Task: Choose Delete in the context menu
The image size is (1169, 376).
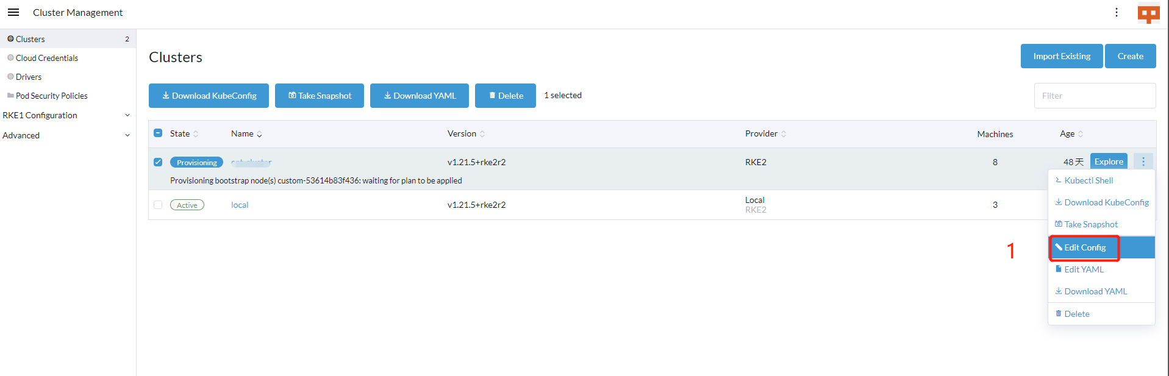Action: [1101, 314]
